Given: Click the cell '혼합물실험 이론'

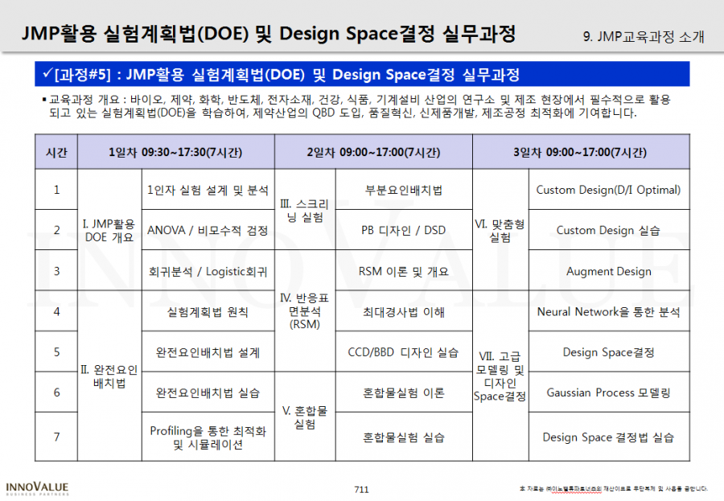Looking at the screenshot, I should 404,392.
